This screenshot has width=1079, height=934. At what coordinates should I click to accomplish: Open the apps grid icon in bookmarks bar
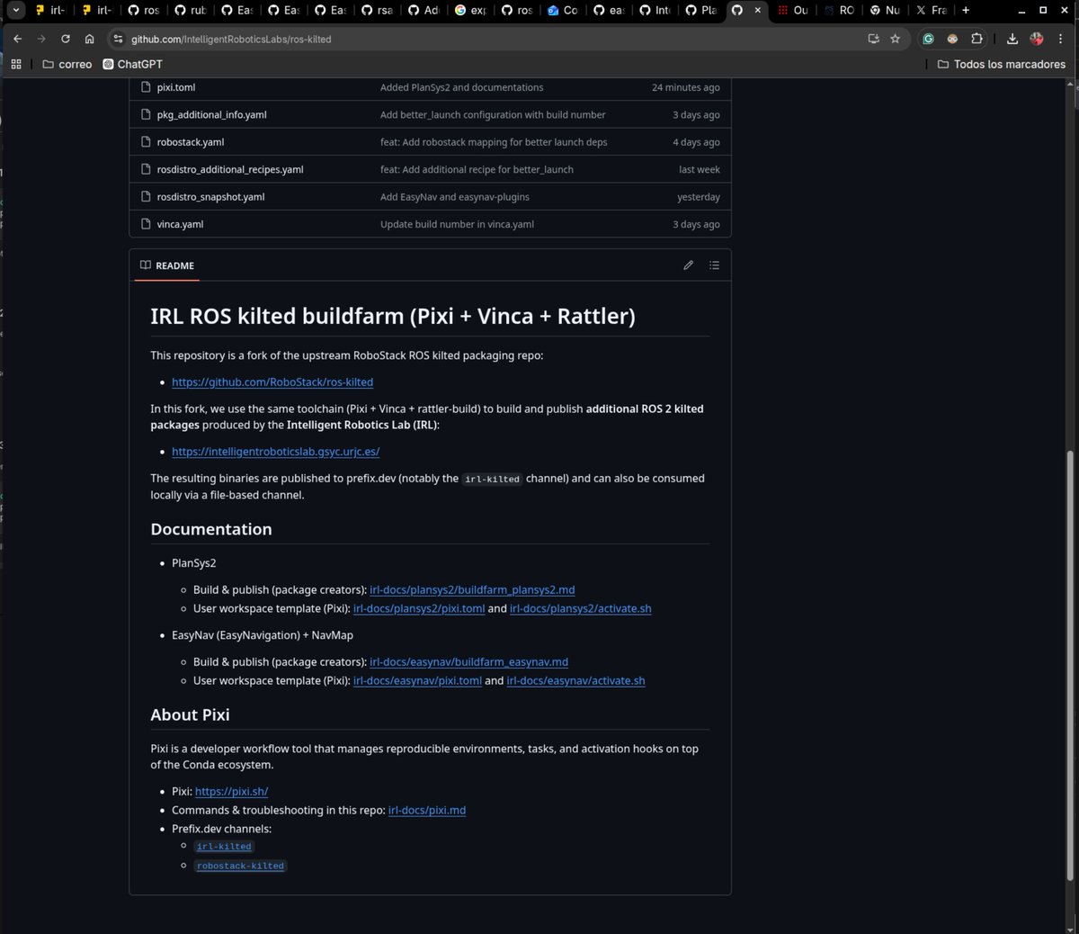[16, 64]
